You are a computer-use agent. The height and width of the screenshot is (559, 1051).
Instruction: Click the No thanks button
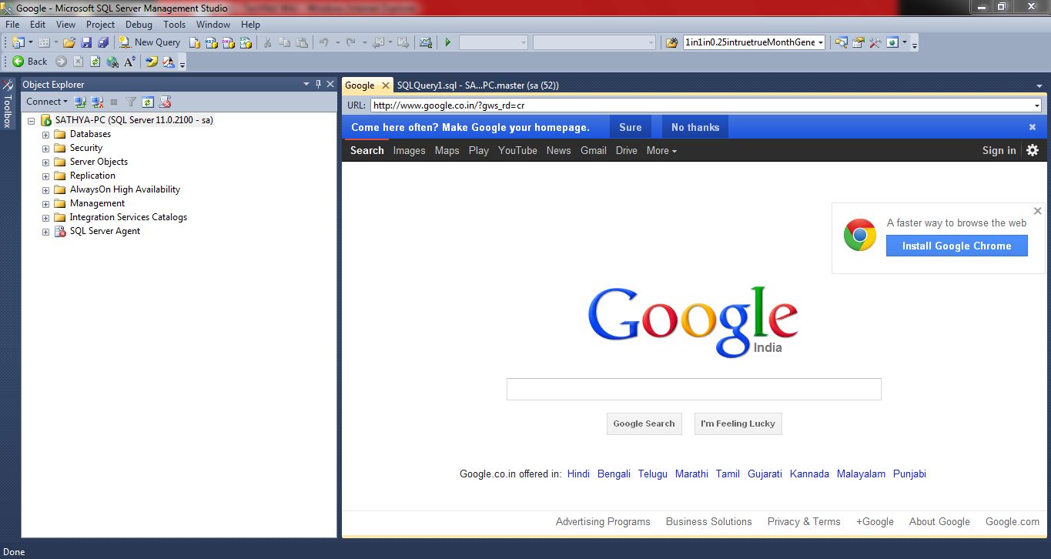point(695,127)
